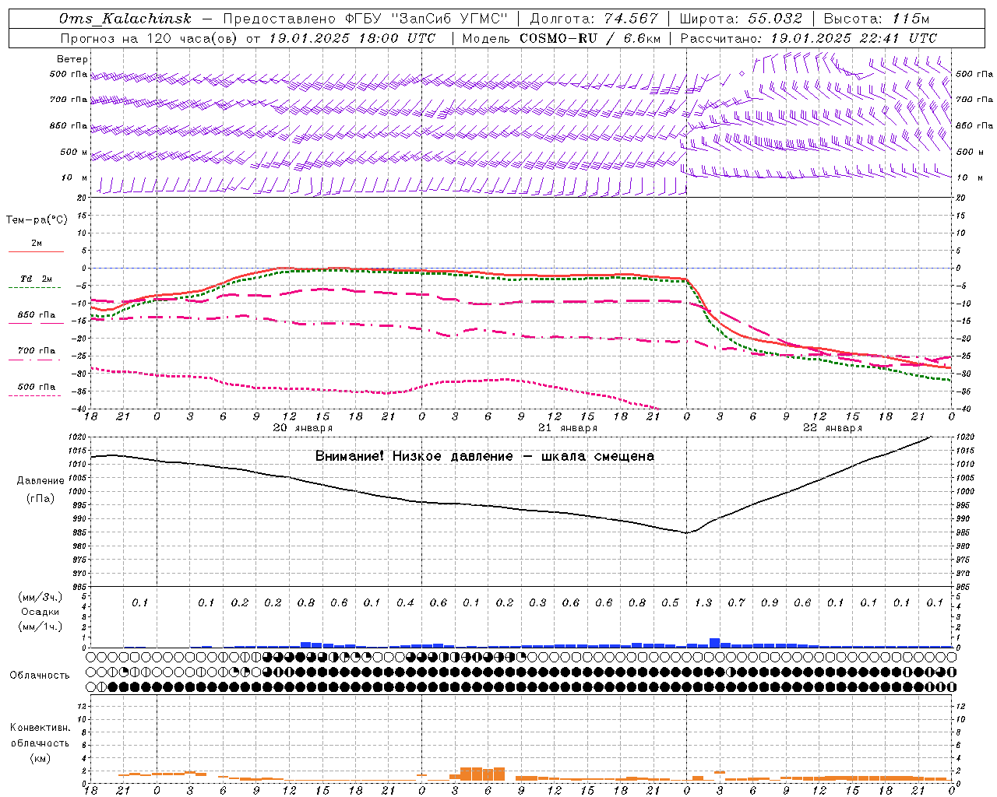Click the 10 м wind level label on left
Viewport: 997px width, 797px height.
tap(75, 177)
